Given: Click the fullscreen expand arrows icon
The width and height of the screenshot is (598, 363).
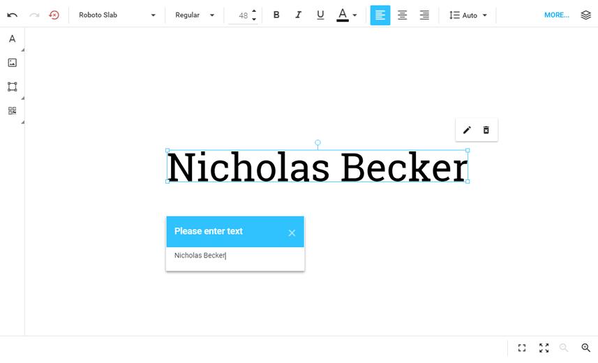Looking at the screenshot, I should coord(544,348).
